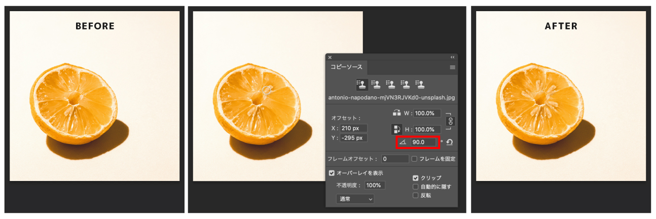The height and width of the screenshot is (219, 656).
Task: Select the second clone source stamp icon
Action: pos(376,84)
